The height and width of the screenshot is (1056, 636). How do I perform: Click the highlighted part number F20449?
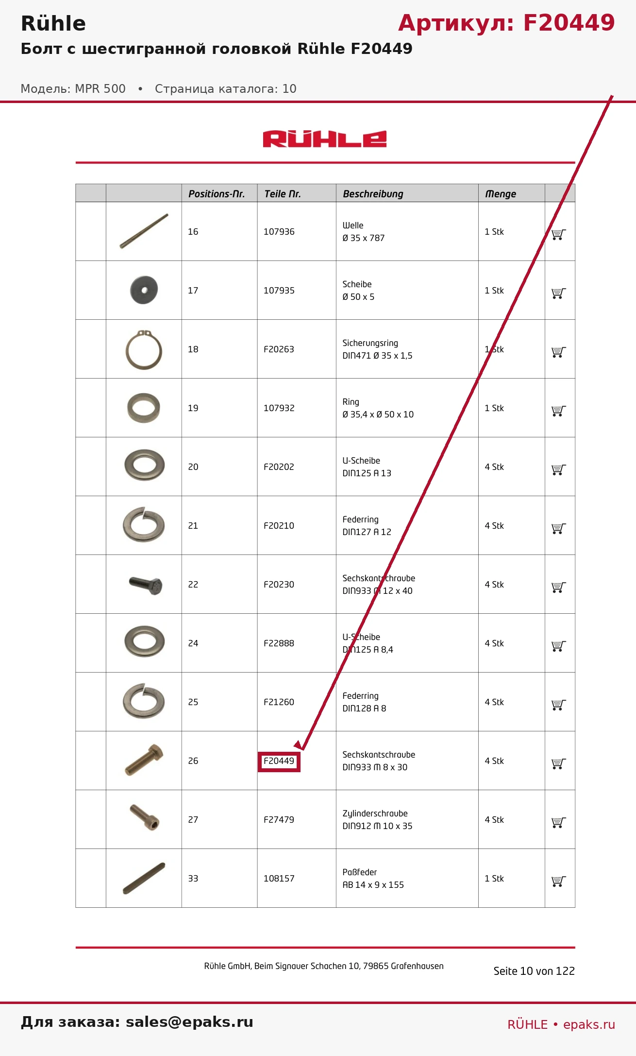(x=279, y=761)
